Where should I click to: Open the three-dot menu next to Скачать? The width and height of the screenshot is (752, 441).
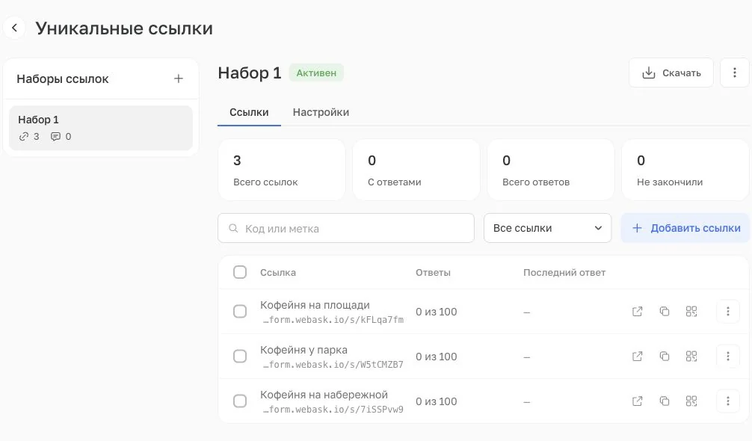click(x=734, y=73)
